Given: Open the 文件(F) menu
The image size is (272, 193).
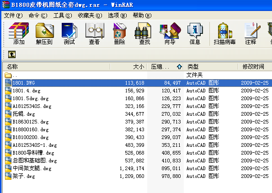Looking at the screenshot, I should (x=13, y=16).
